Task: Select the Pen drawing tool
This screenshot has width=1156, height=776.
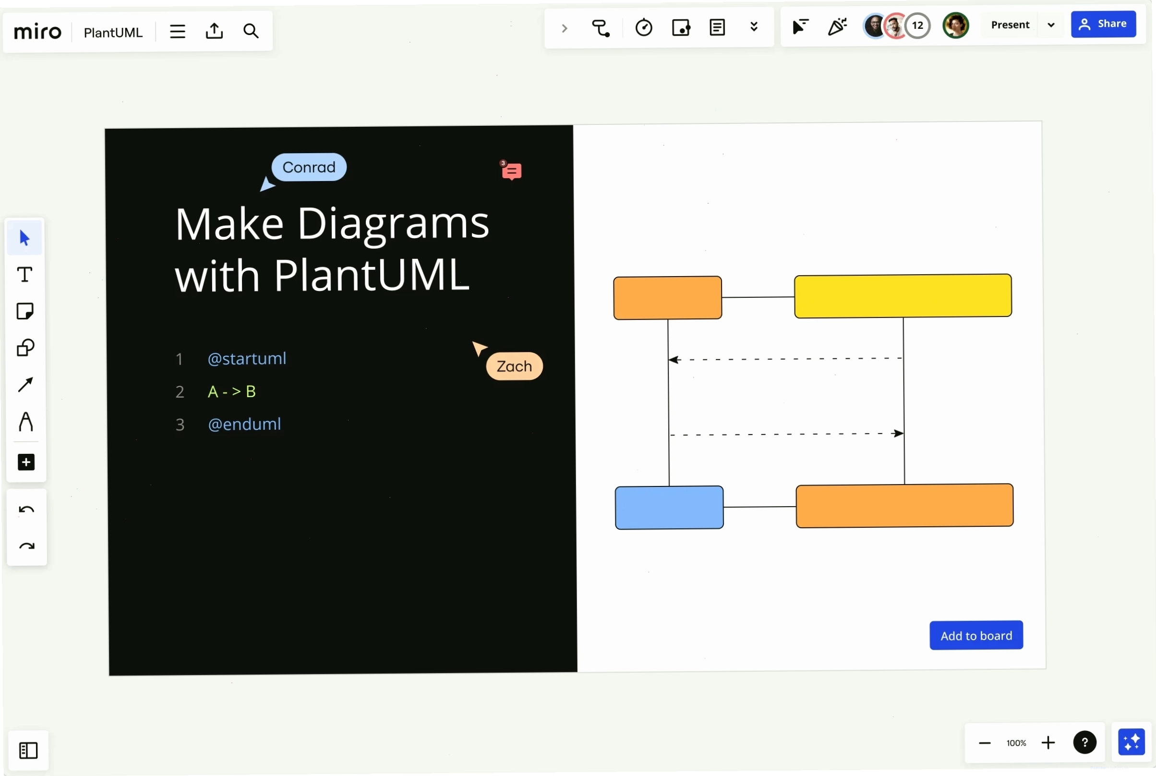Action: [26, 422]
